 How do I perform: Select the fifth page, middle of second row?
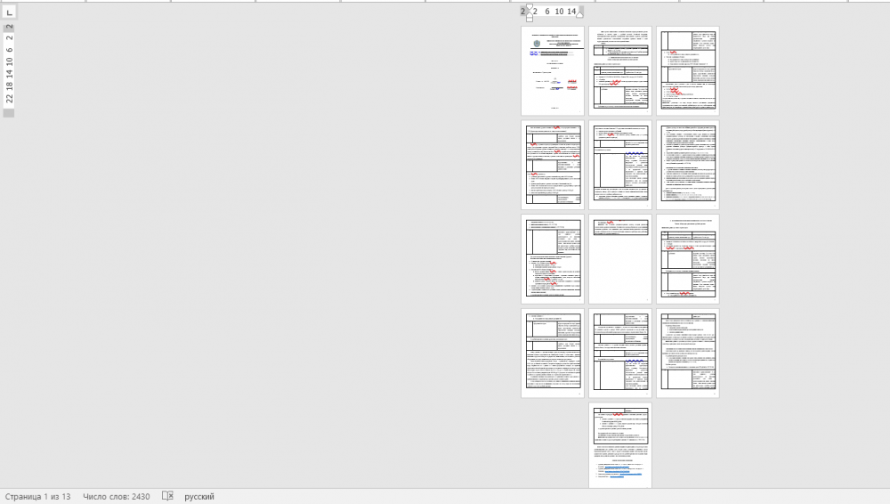620,165
